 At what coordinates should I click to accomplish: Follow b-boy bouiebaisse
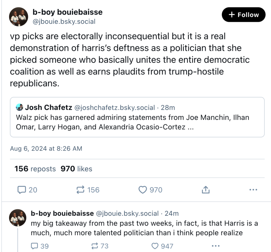click(x=243, y=15)
